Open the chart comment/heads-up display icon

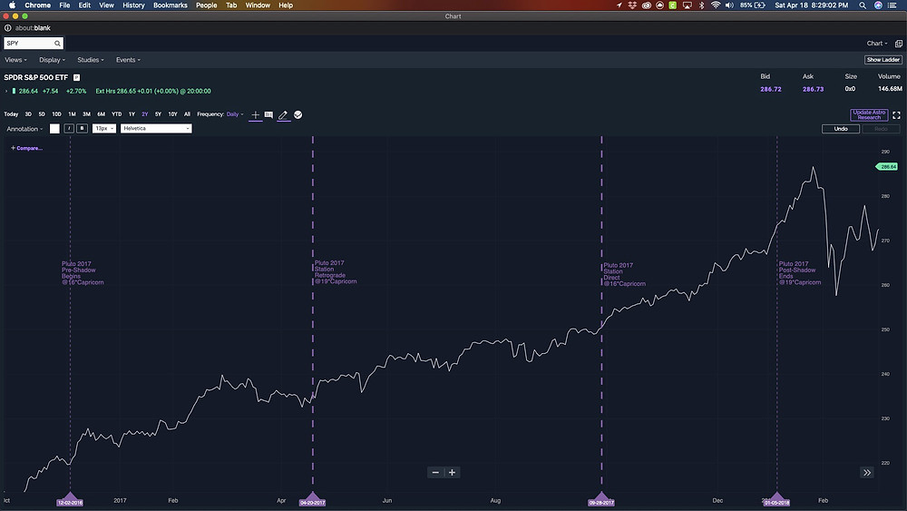268,114
